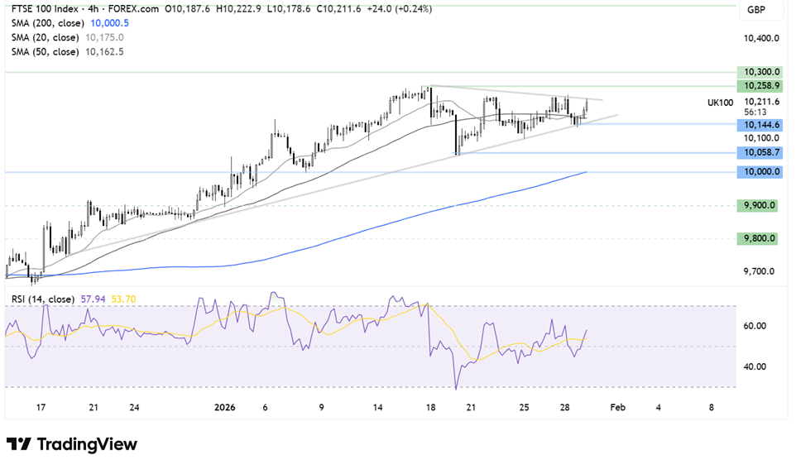
Task: Click the yellow RSI average value 53.70
Action: coord(122,299)
